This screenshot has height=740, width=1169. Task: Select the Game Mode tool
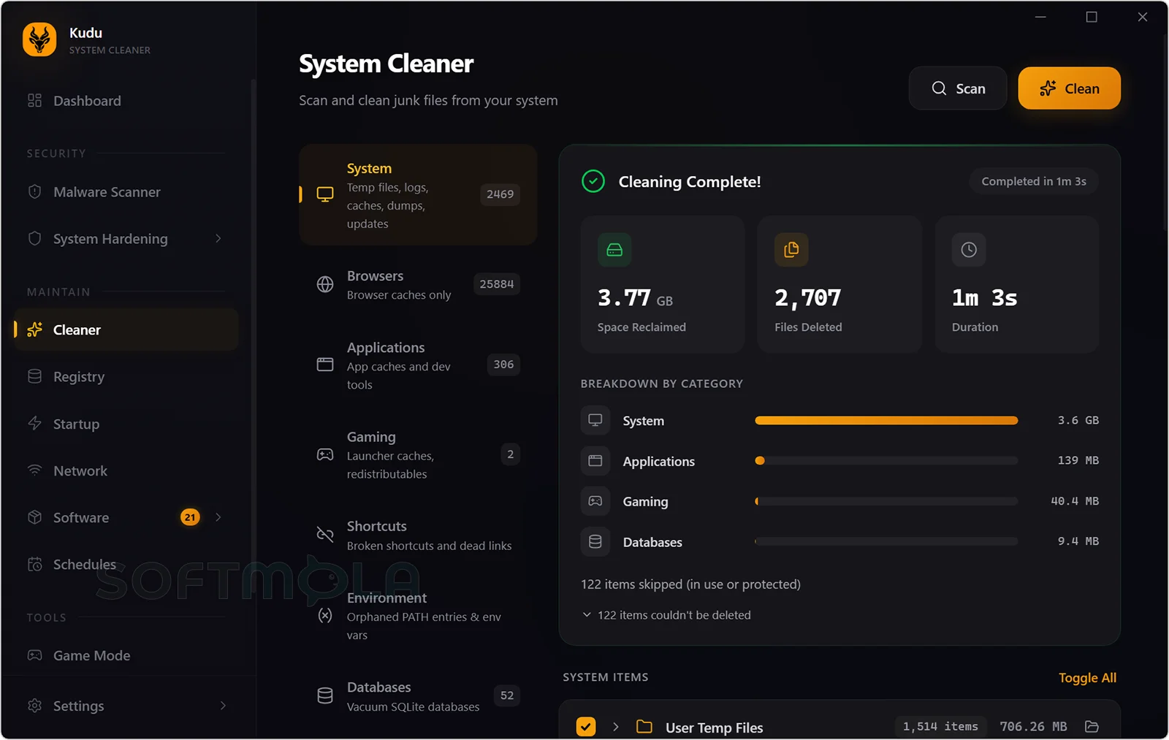126,655
